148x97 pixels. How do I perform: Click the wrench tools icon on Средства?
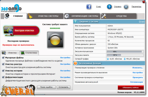[x=104, y=16]
